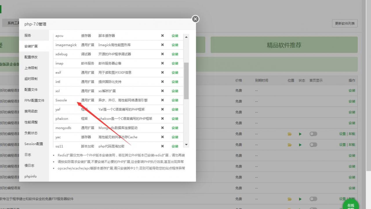Click the 更新软件列表 button

point(345,23)
